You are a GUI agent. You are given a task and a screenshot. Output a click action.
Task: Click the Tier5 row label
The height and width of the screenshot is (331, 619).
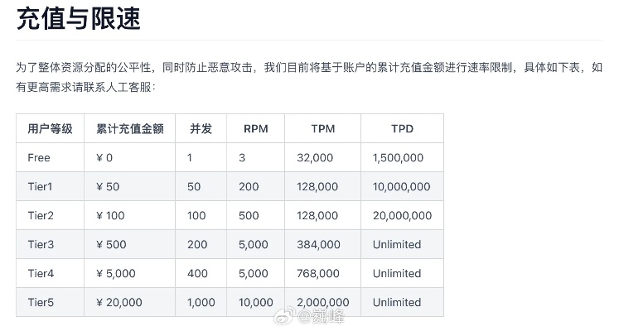click(41, 302)
